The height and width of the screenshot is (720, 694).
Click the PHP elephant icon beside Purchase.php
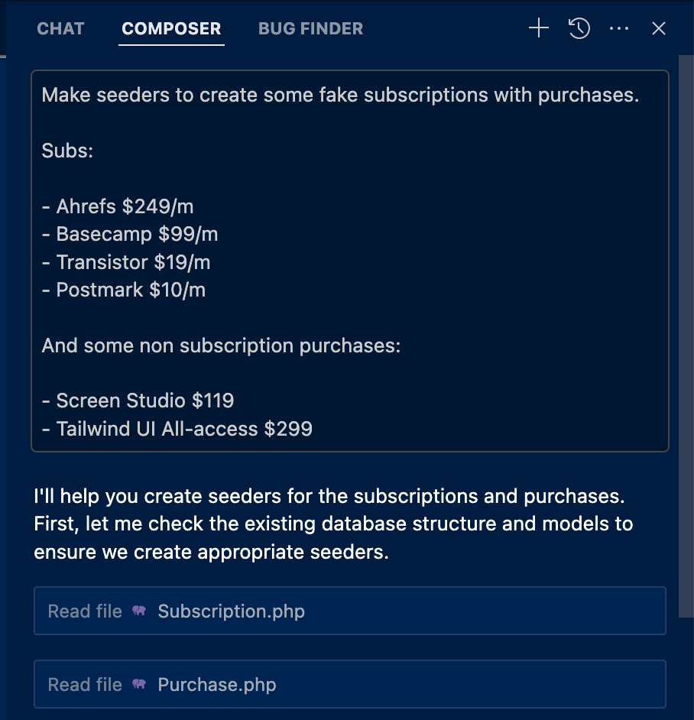pyautogui.click(x=139, y=685)
